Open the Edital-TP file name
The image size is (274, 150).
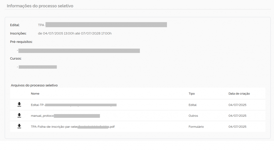pos(74,105)
